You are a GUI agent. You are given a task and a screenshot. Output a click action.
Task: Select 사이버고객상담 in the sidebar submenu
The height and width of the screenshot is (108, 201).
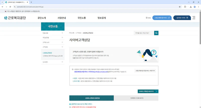click(47, 53)
